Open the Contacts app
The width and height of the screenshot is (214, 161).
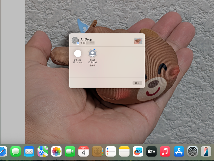[97, 152]
